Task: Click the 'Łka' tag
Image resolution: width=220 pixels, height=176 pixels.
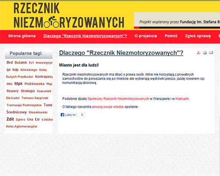Action: pos(30,120)
